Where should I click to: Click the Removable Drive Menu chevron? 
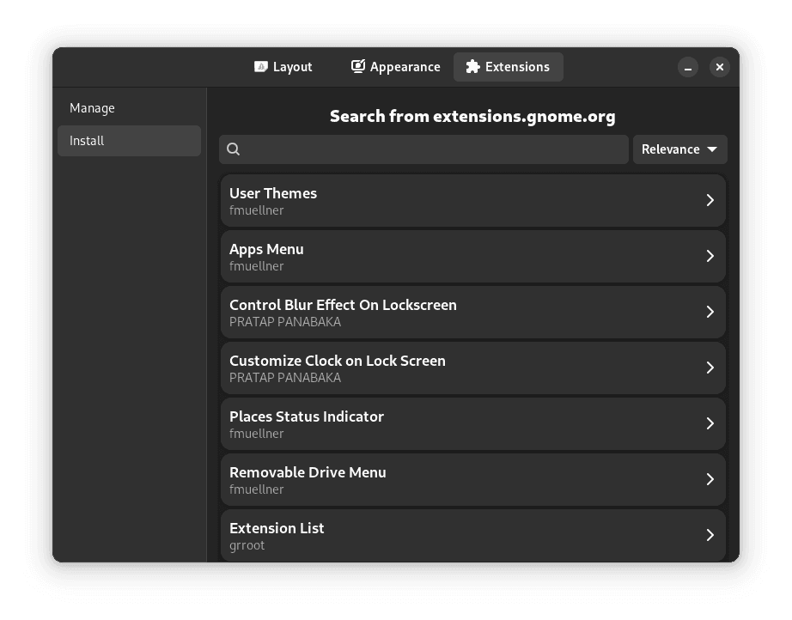pos(710,479)
